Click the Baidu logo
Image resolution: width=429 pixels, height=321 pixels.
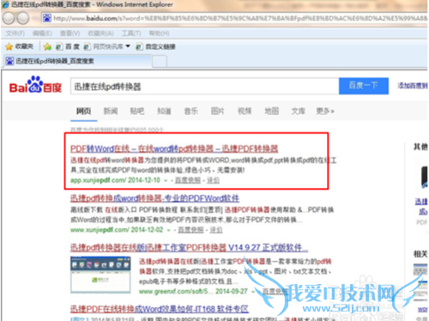pyautogui.click(x=35, y=85)
